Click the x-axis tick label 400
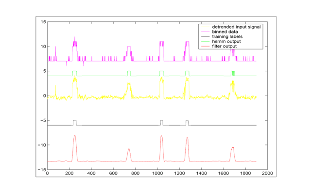Viewport: 311px width, 194px height. click(91, 174)
